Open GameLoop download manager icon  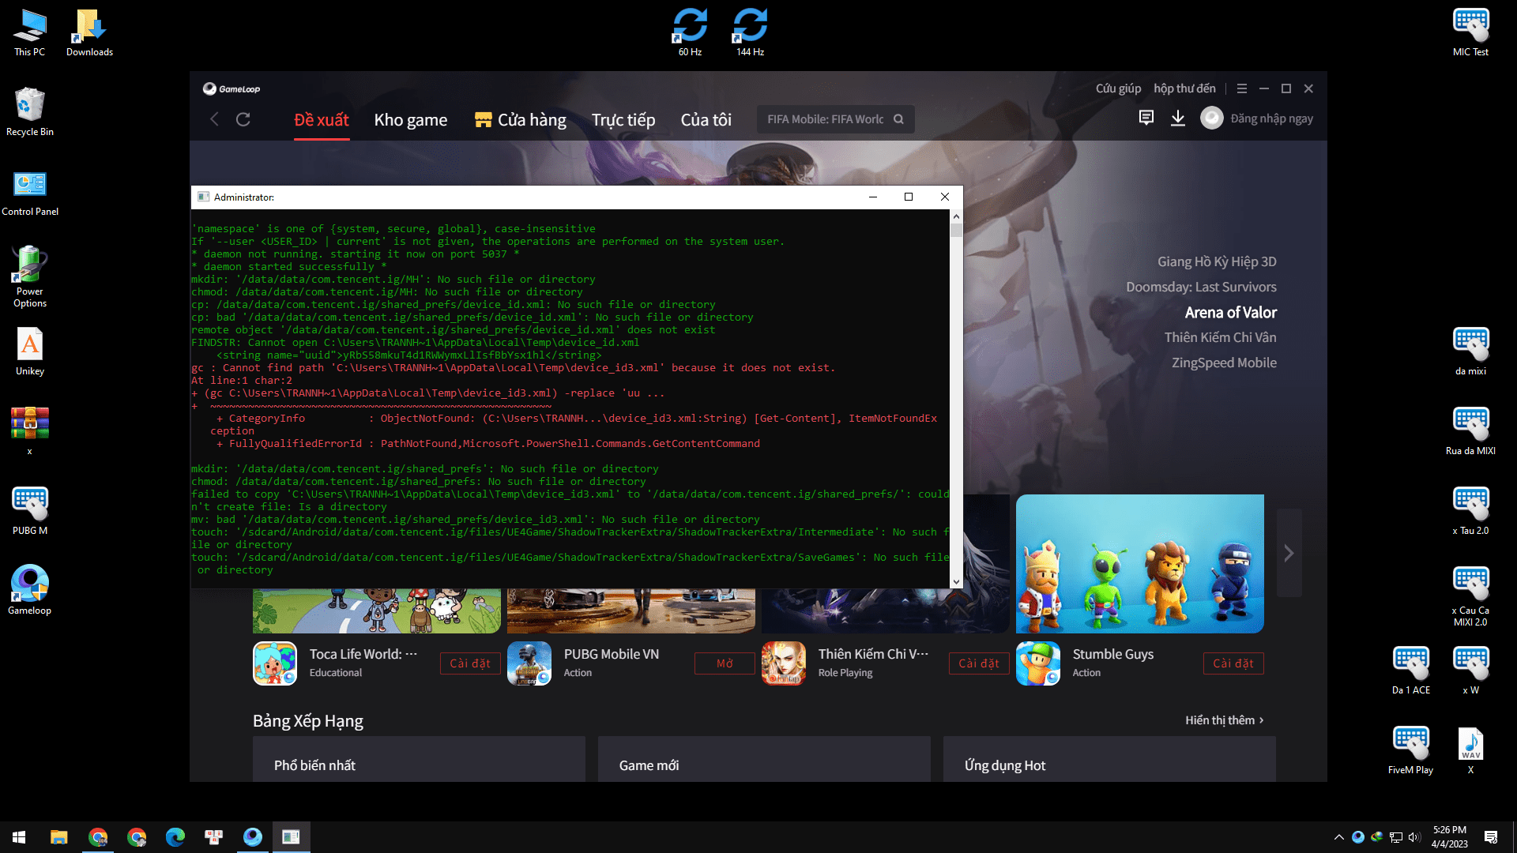coord(1178,118)
